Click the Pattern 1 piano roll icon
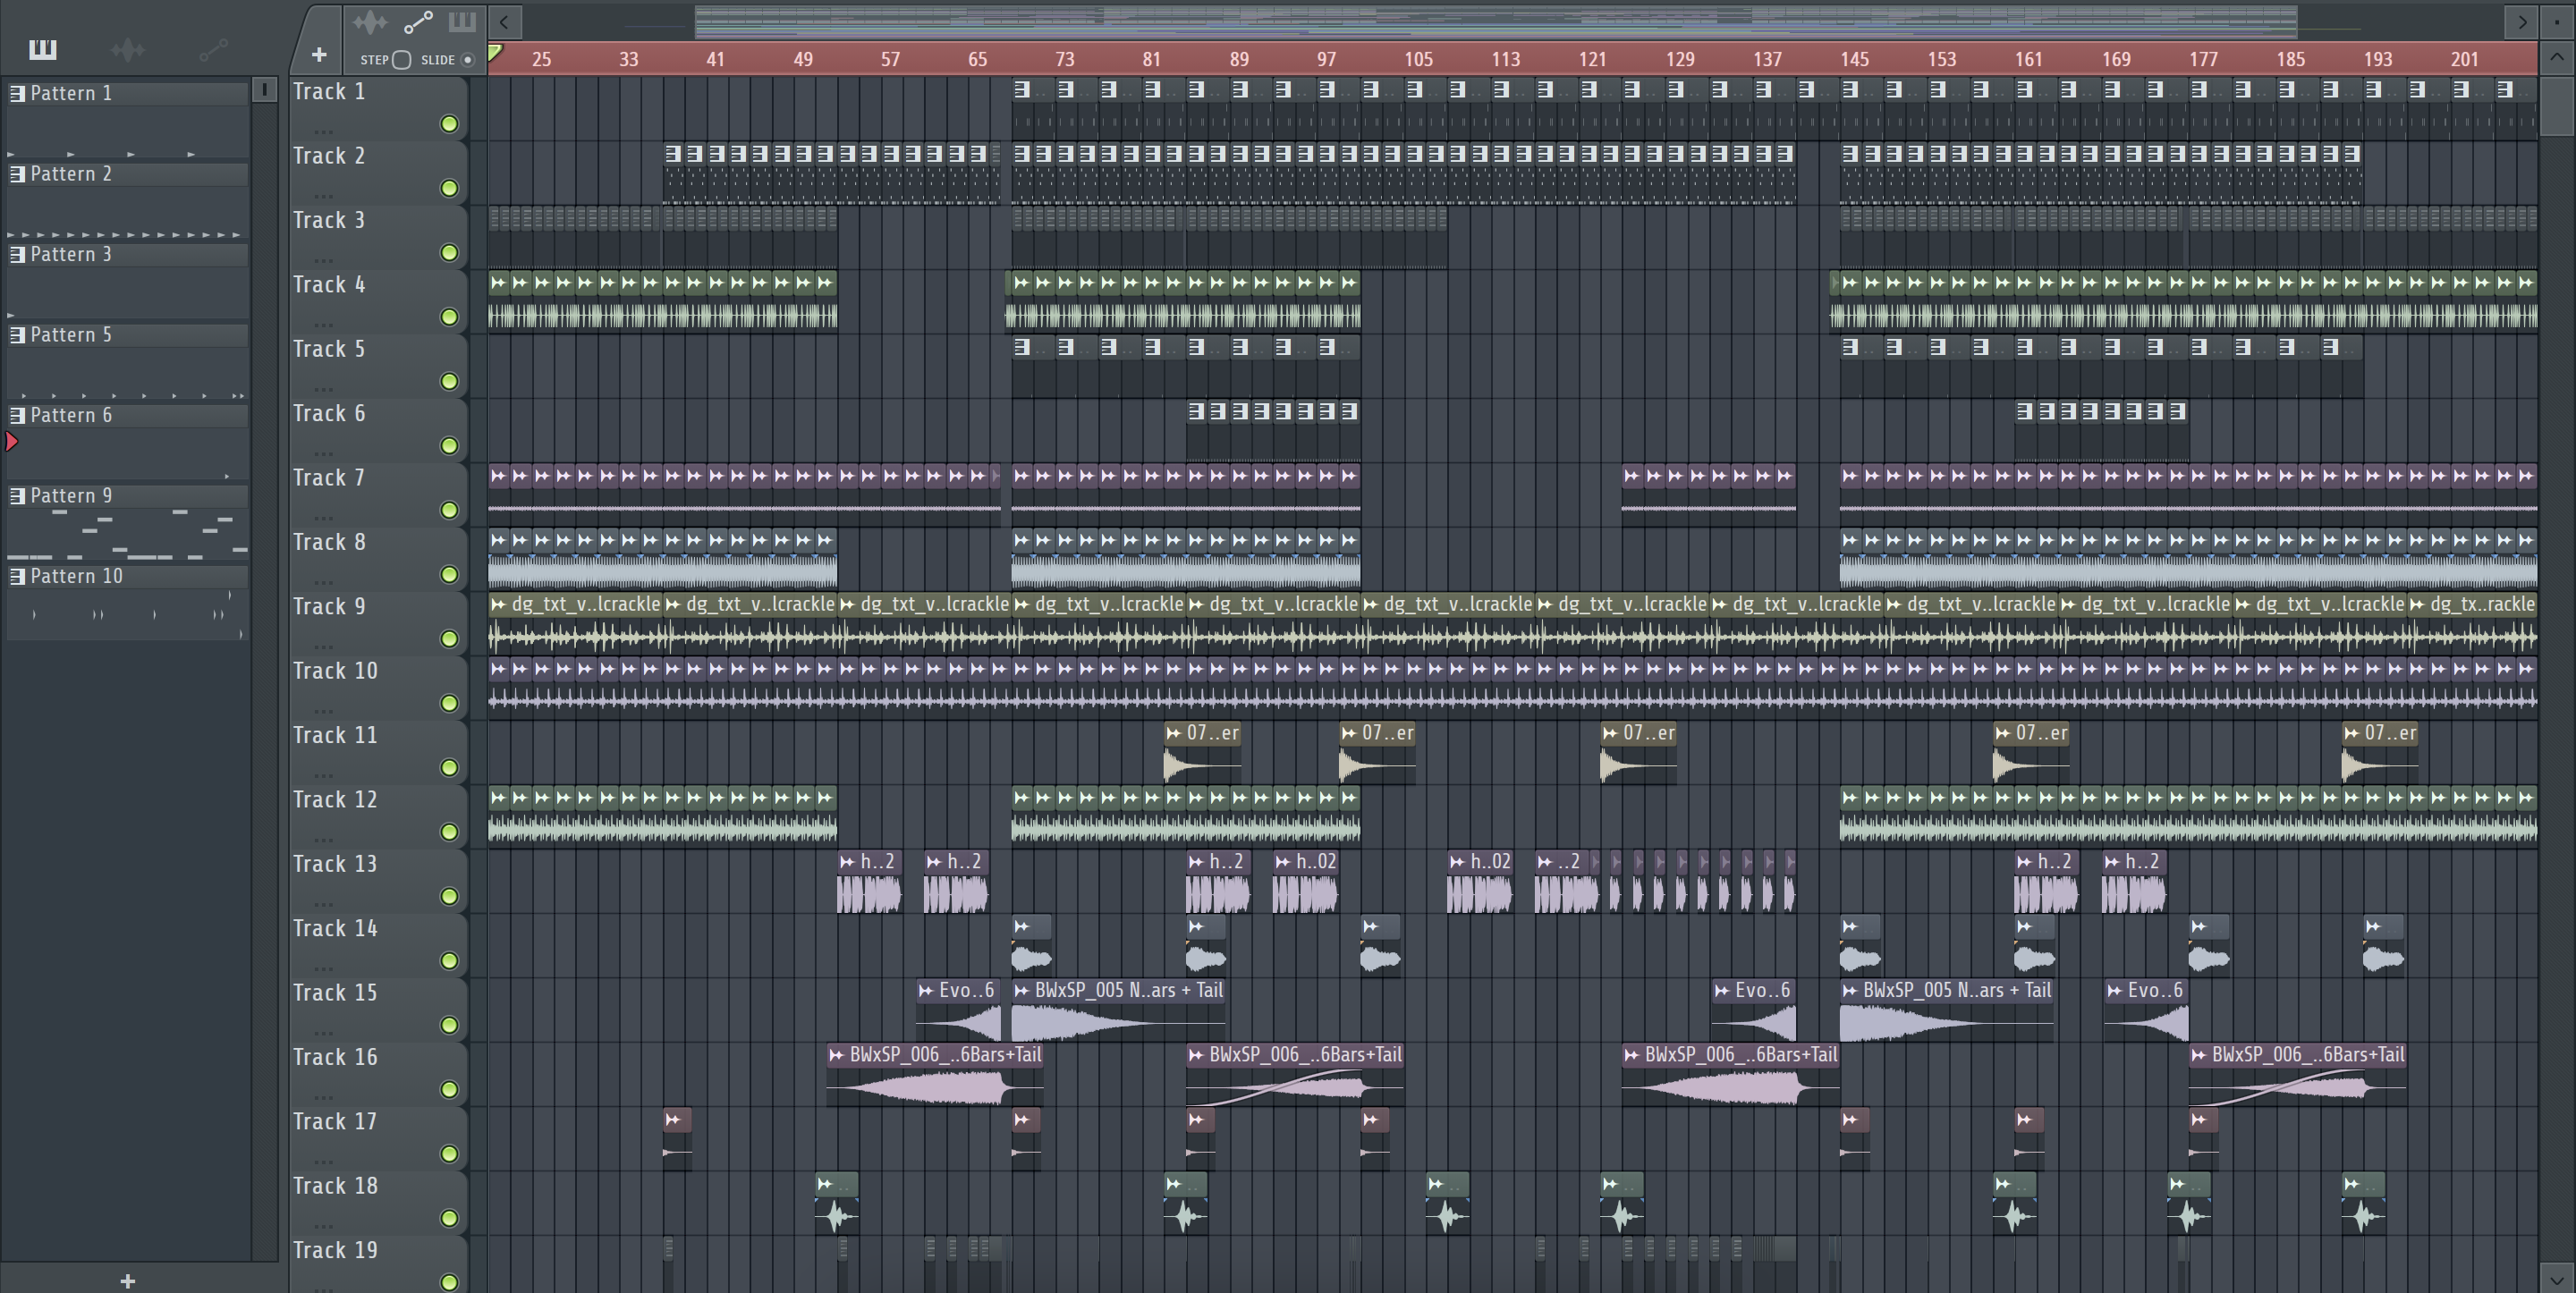The width and height of the screenshot is (2576, 1293). pos(17,93)
